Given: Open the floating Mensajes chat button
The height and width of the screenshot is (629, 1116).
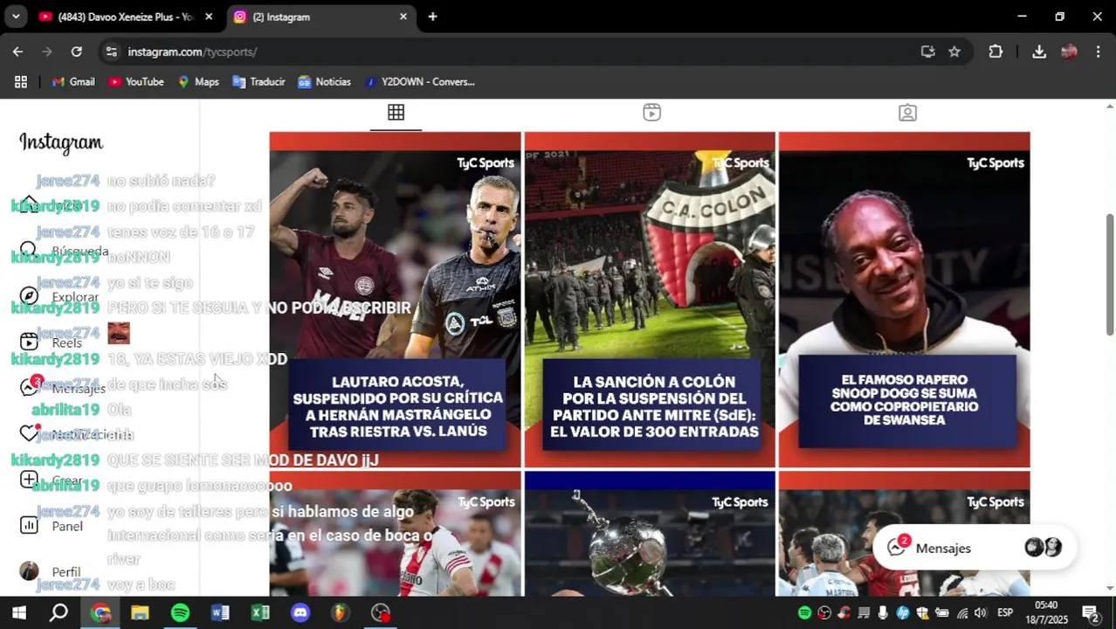Looking at the screenshot, I should point(975,548).
